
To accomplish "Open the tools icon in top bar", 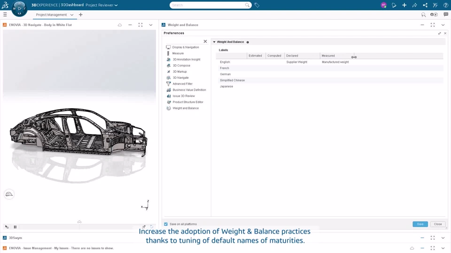I will click(435, 5).
